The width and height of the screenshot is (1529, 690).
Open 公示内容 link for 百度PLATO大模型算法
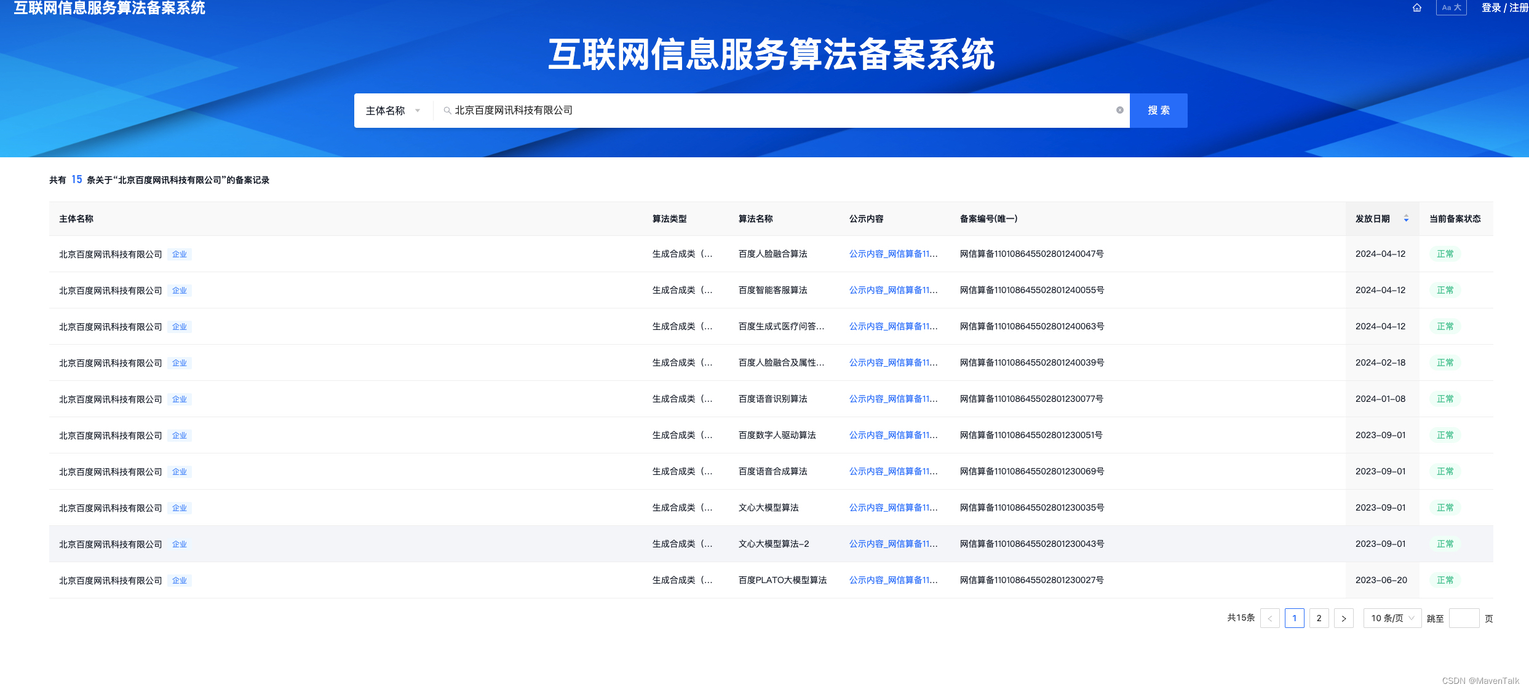pyautogui.click(x=893, y=580)
